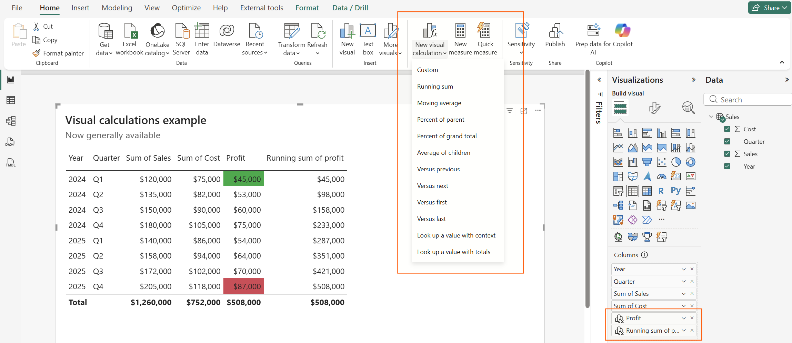Click the Data pane Search field

coord(748,100)
